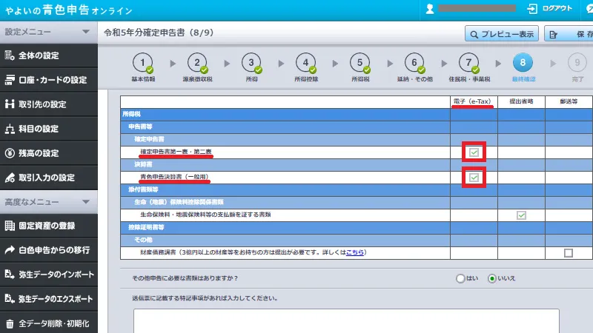Go to step 2 源泉徴収税
The height and width of the screenshot is (333, 593).
tap(197, 67)
